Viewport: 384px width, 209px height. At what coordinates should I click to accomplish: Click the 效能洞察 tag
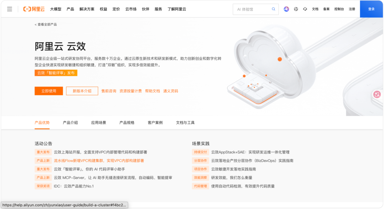tap(200, 178)
